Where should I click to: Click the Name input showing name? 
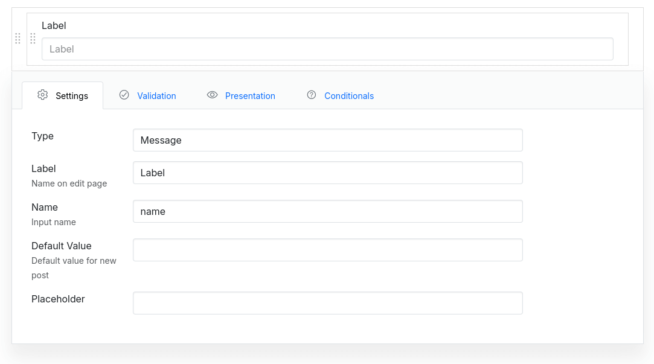pos(327,211)
